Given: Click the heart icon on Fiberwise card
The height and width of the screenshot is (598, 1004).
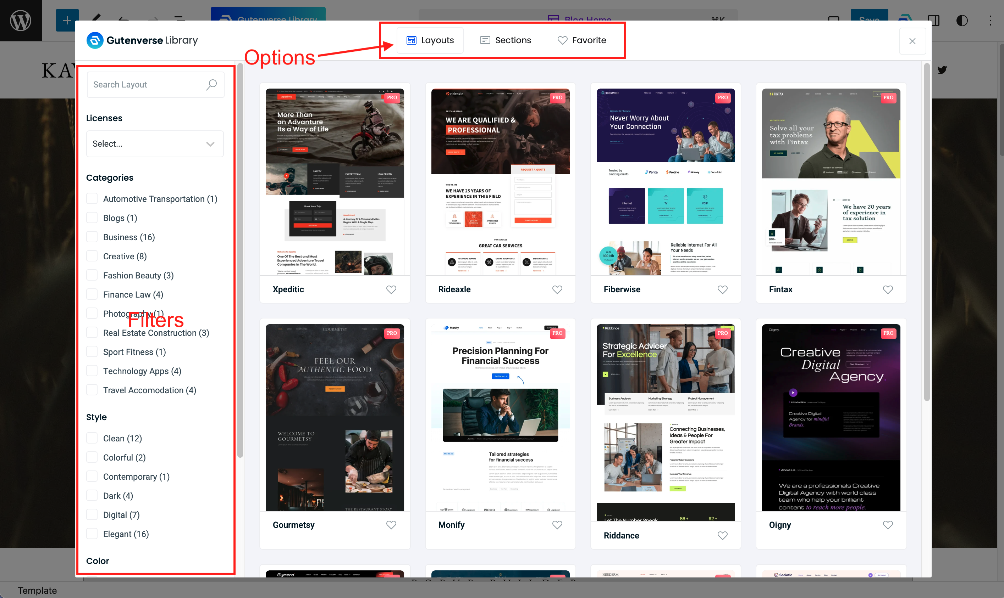Looking at the screenshot, I should [722, 289].
